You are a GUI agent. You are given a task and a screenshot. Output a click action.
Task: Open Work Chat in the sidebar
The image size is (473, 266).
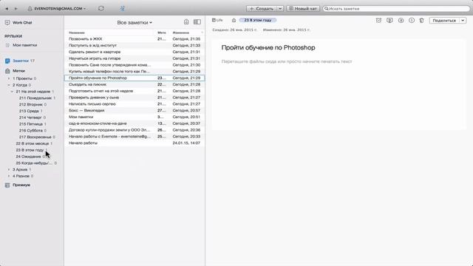[22, 23]
